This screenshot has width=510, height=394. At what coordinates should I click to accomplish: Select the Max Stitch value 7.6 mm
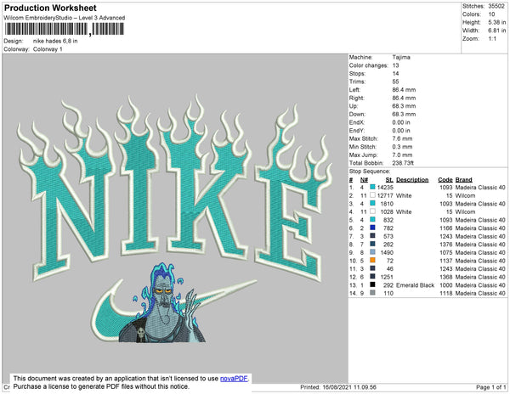[402, 138]
